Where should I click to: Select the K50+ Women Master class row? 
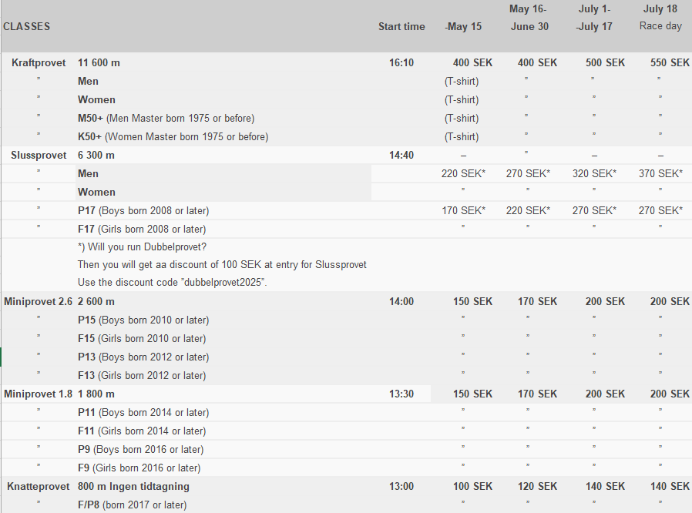pos(173,136)
